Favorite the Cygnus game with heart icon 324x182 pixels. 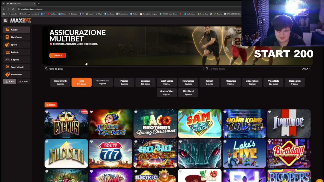pyautogui.click(x=47, y=112)
